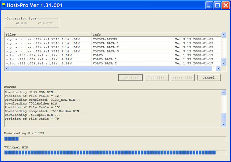Image resolution: width=231 pixels, height=162 pixels.
Task: Click the Status log scrollbar thumb
Action: pos(224,117)
